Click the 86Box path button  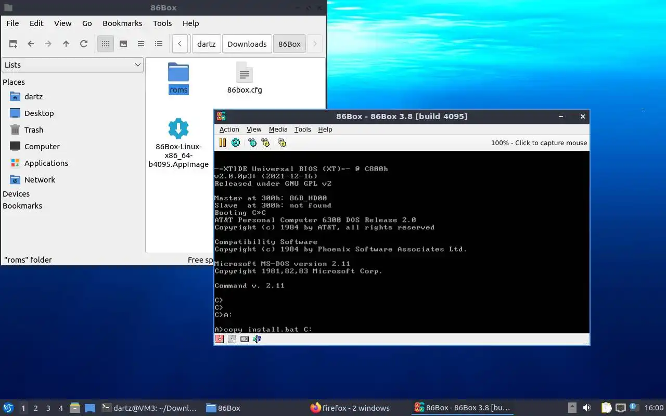[x=289, y=44]
